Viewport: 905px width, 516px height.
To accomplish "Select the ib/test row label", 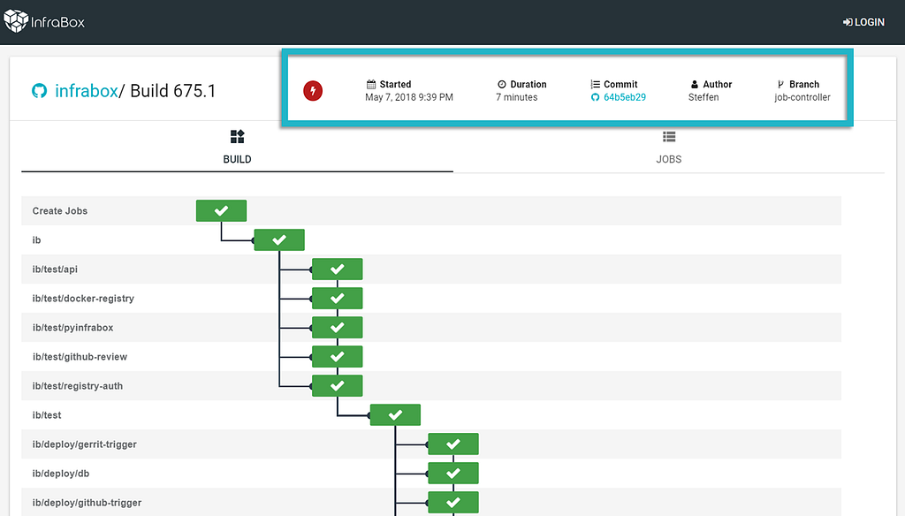I will 47,415.
